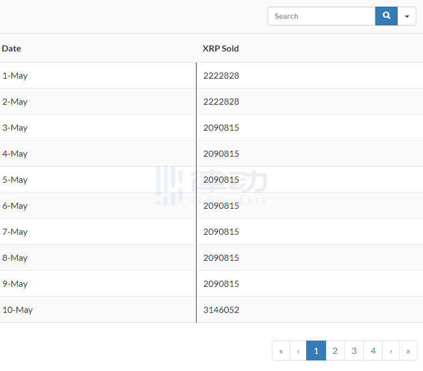Click XRP Sold value 2090815 for 3-May

[221, 127]
